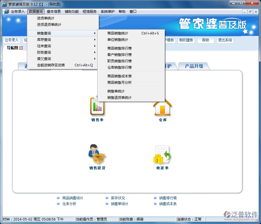
Task: Select 商品销售统计 from the submenu
Action: [118, 33]
